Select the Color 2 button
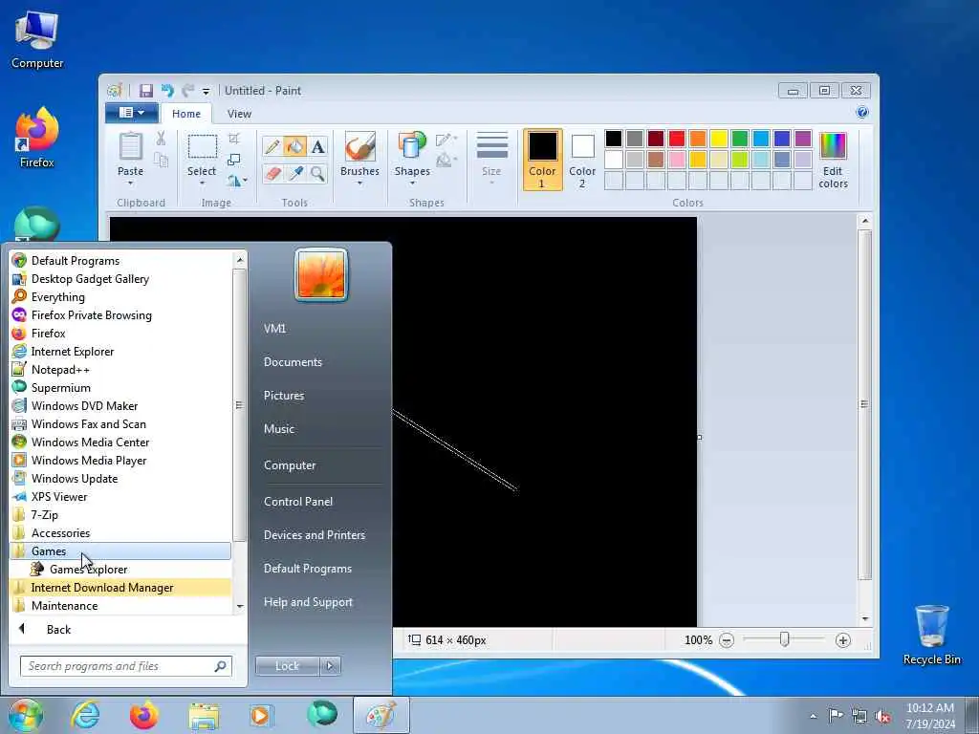 (x=582, y=160)
